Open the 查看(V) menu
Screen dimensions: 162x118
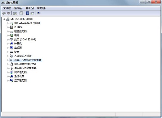click(x=30, y=8)
